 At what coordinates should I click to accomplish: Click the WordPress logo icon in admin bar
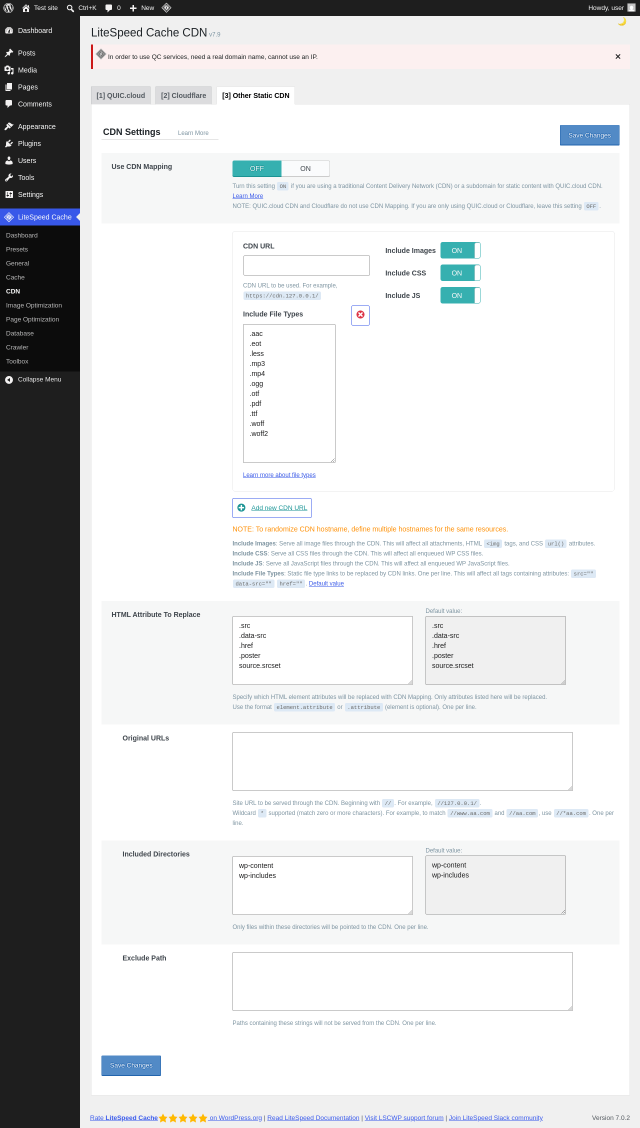click(x=8, y=8)
